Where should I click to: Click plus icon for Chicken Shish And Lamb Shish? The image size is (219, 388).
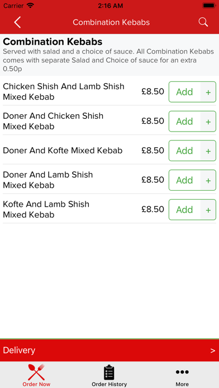[x=208, y=92]
